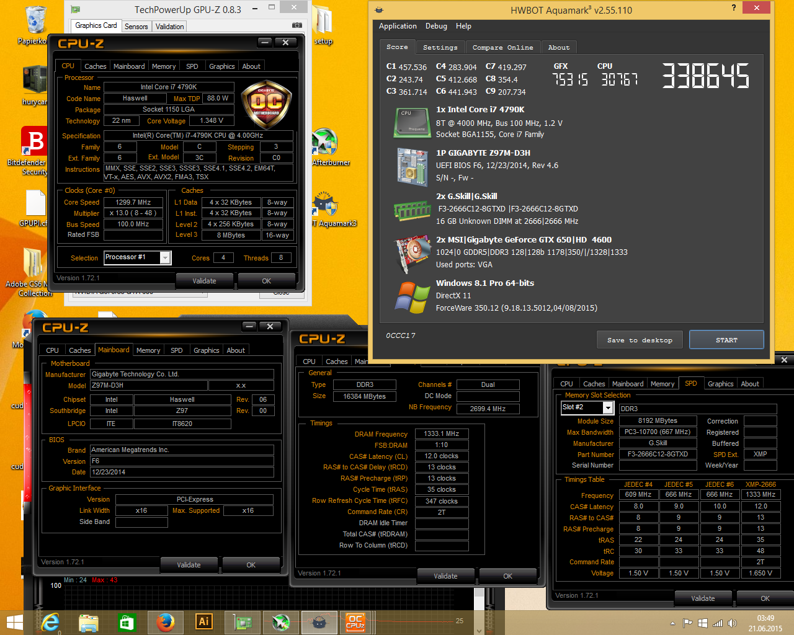Minimize the CPU-Z Mainboard window

(249, 326)
